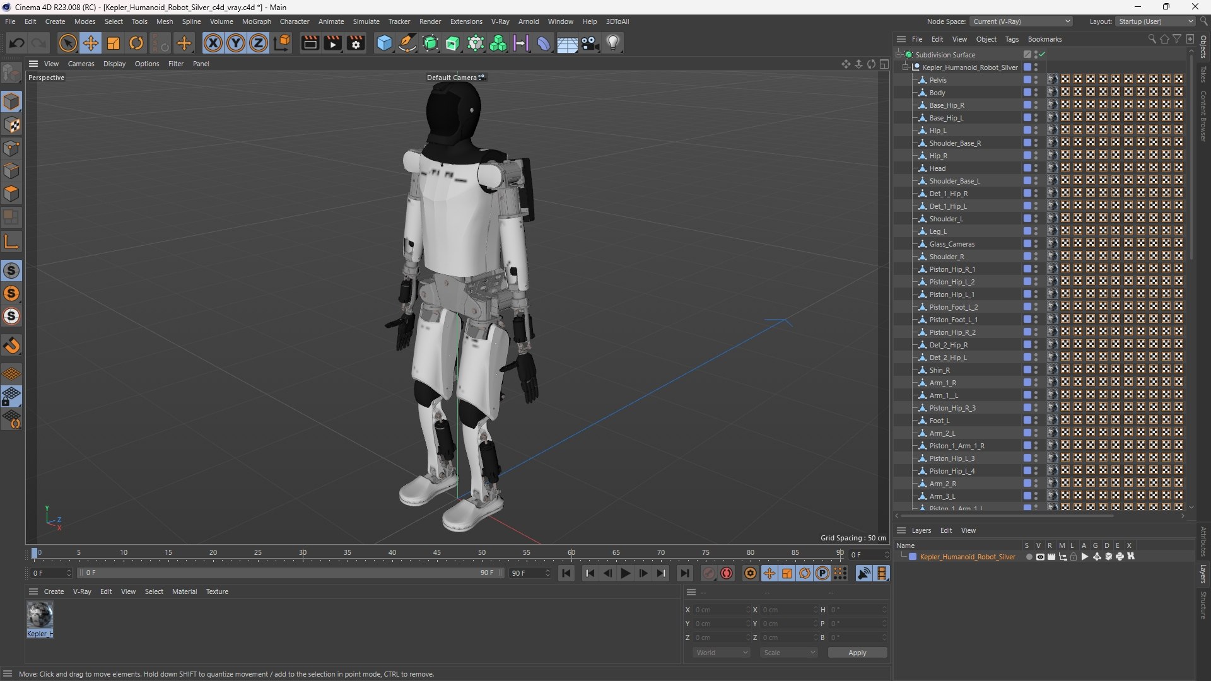Open the V-Ray menu in menu bar
Viewport: 1211px width, 681px height.
click(x=500, y=21)
